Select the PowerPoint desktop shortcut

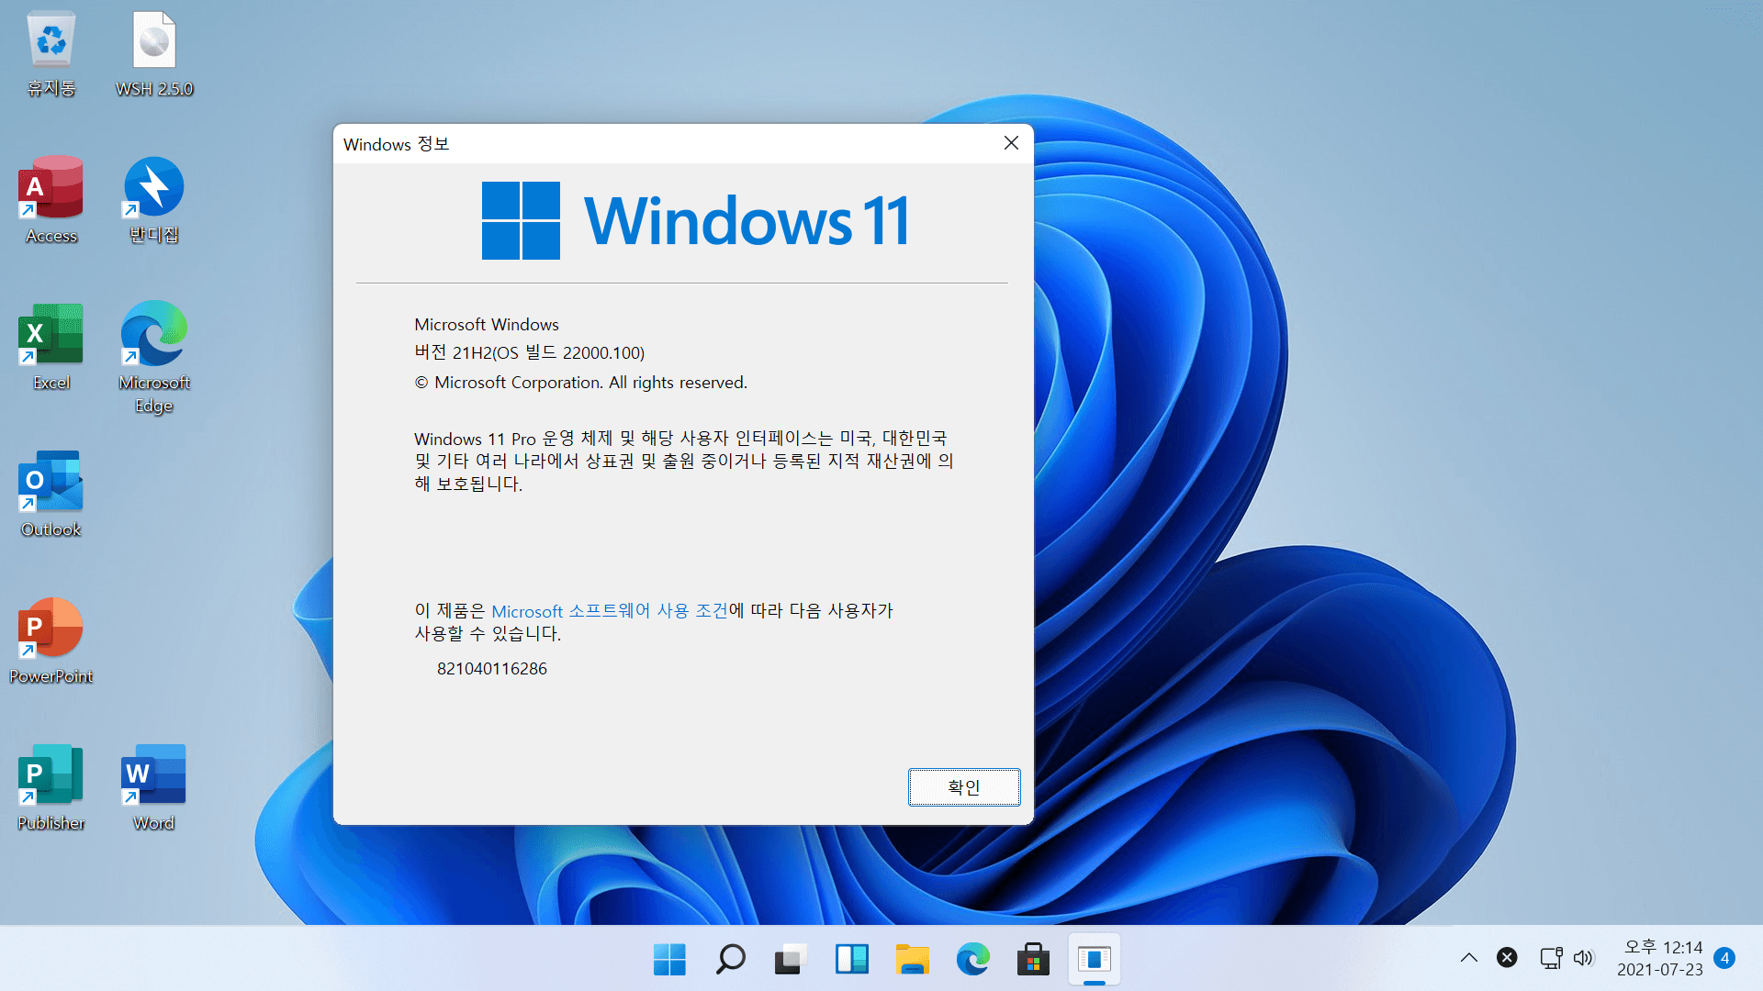[x=51, y=640]
